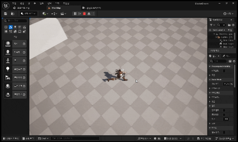Open the details panel settings gear
The width and height of the screenshot is (238, 142).
click(x=234, y=61)
